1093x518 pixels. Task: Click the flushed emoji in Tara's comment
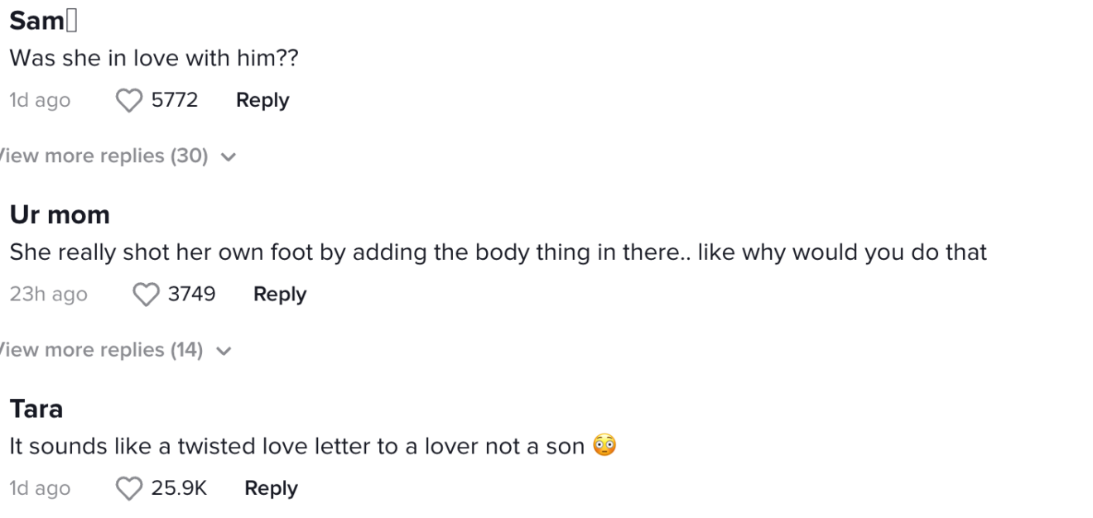click(x=605, y=446)
